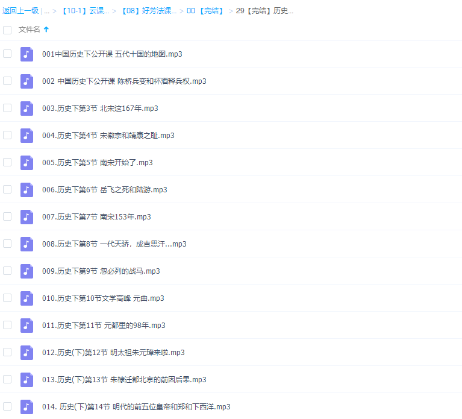Click the 文件名 column header

point(29,30)
